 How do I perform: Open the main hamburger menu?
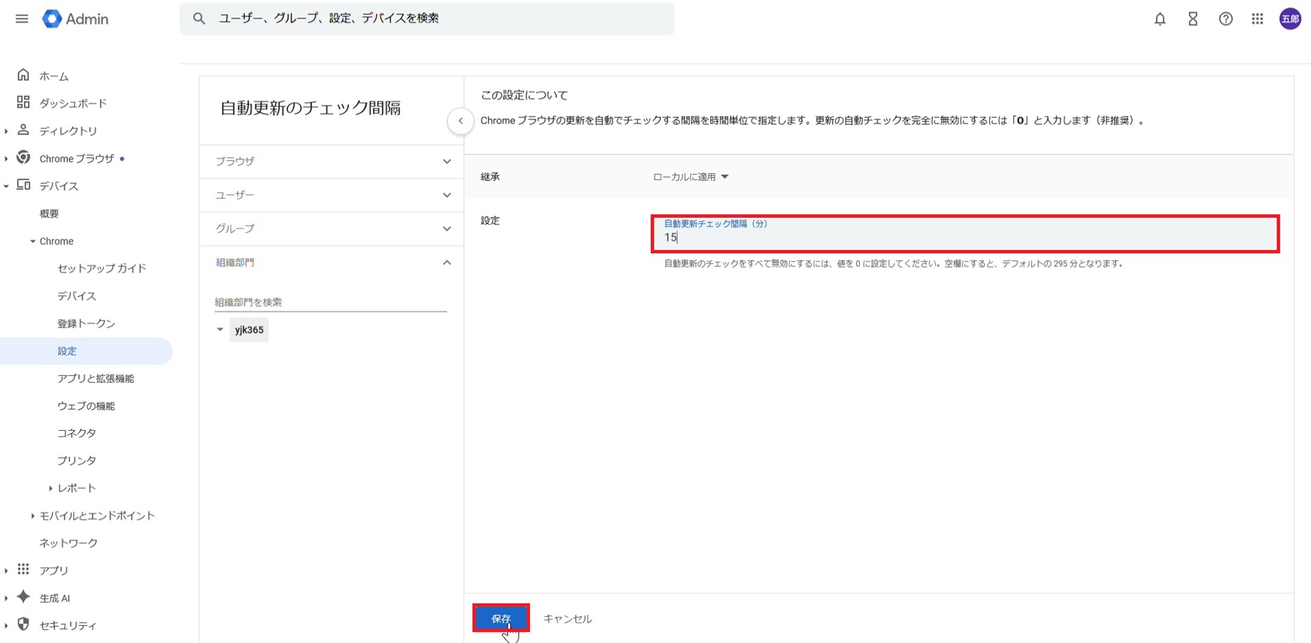pyautogui.click(x=22, y=19)
